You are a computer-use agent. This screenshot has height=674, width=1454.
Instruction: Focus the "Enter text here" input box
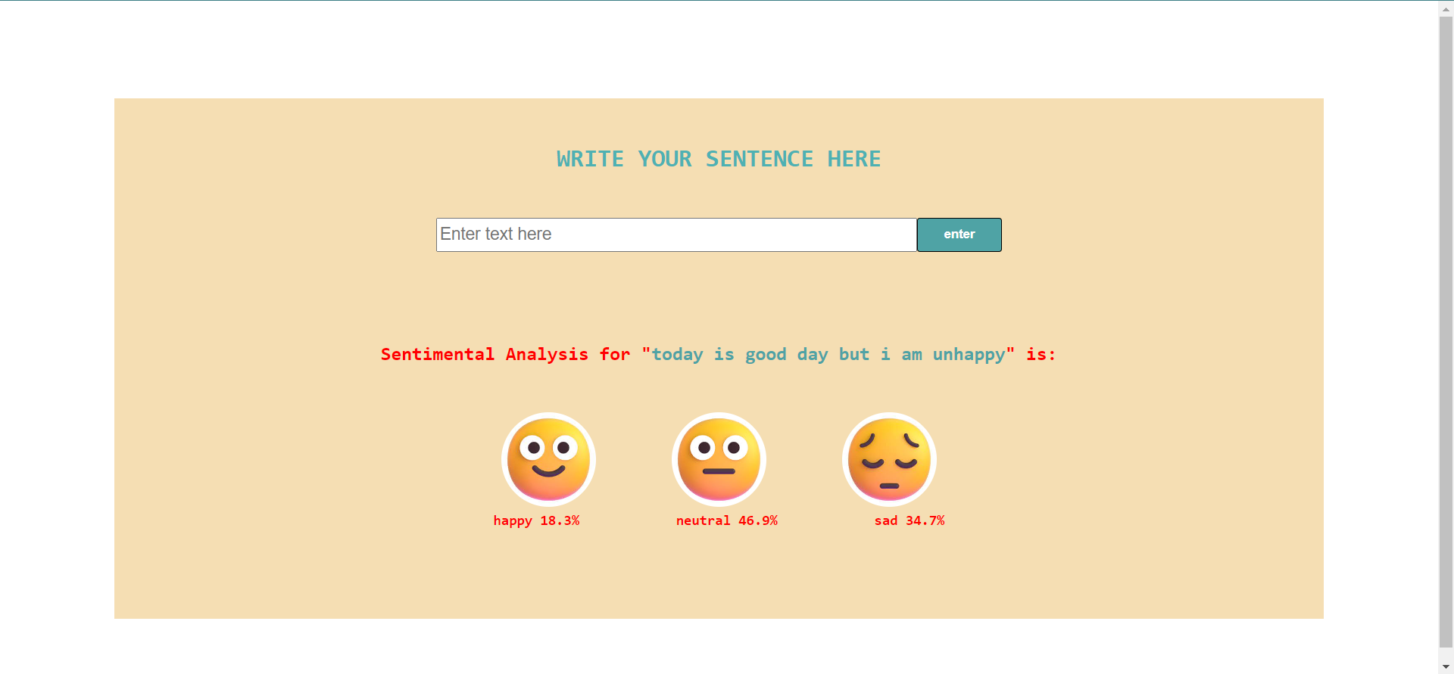[676, 235]
